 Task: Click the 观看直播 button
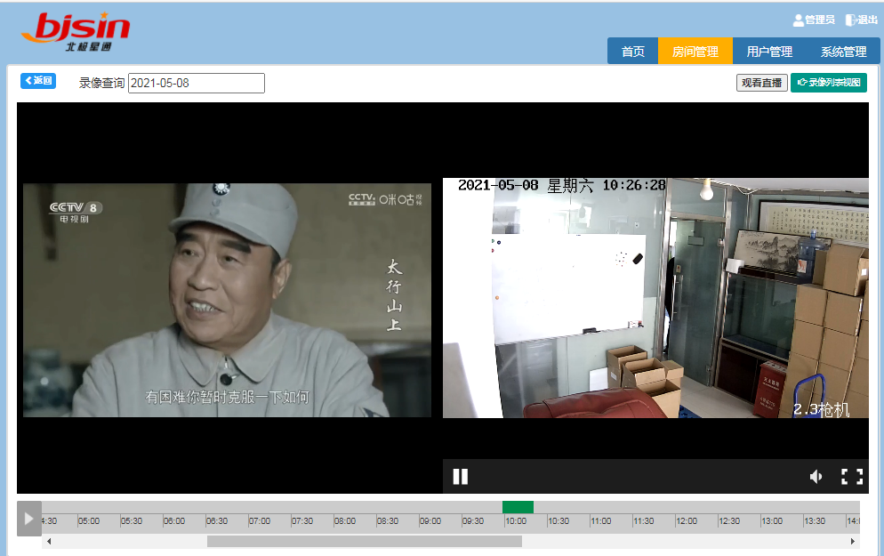(x=761, y=83)
